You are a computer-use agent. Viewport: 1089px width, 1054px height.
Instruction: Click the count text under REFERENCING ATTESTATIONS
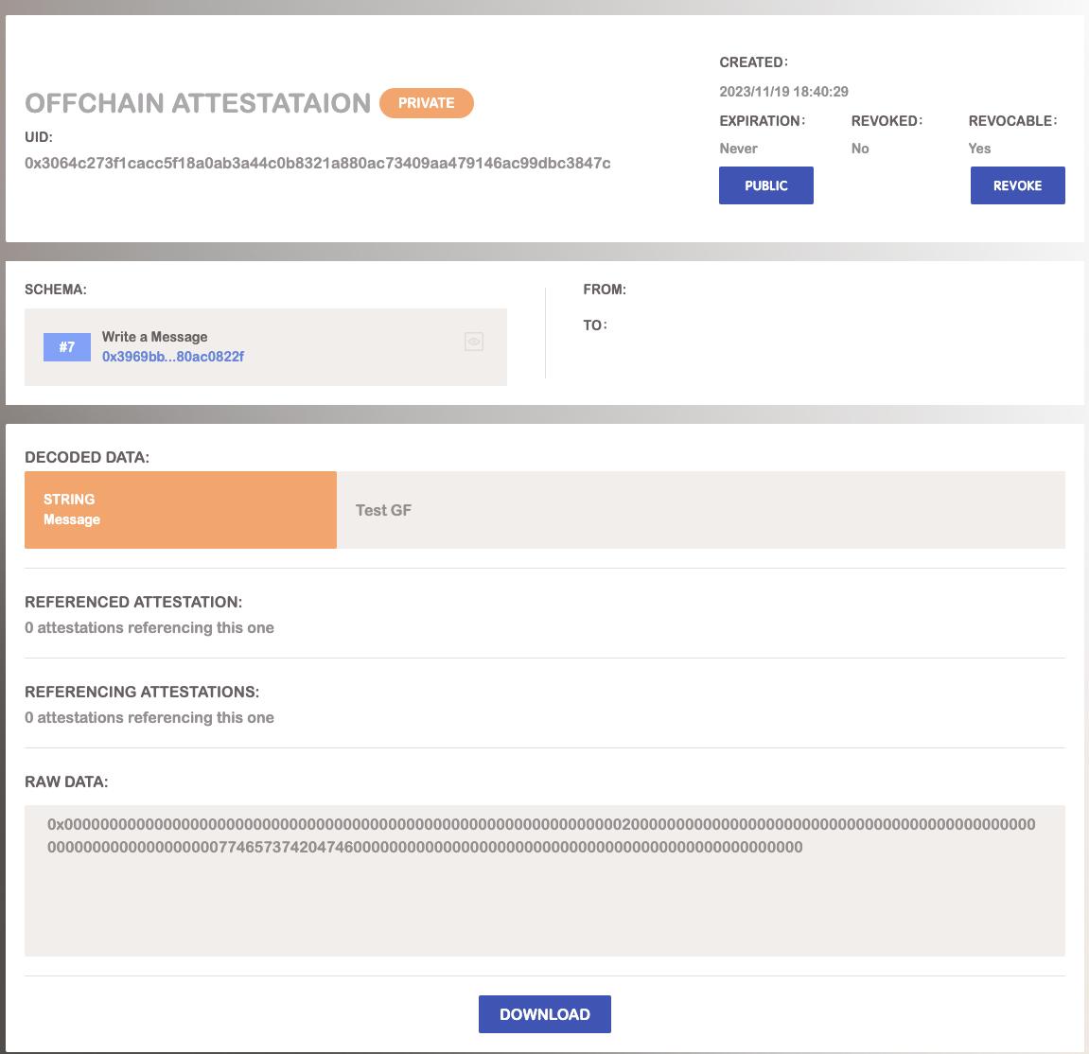(x=149, y=718)
